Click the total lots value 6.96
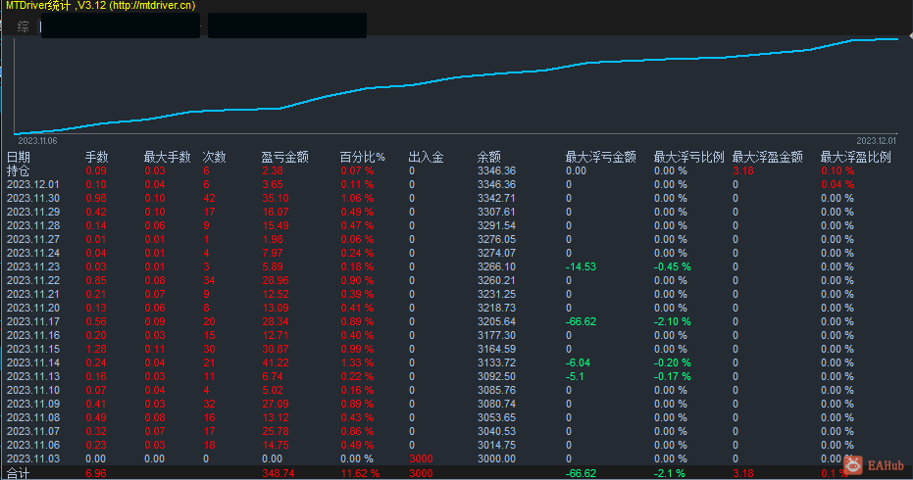This screenshot has height=480, width=913. [96, 473]
